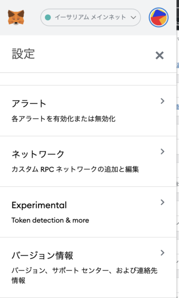Expand the アラート chevron arrow
This screenshot has height=298, width=179.
click(162, 101)
